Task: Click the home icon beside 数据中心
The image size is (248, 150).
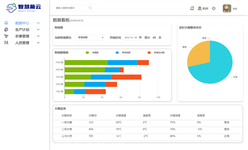Action: point(6,23)
